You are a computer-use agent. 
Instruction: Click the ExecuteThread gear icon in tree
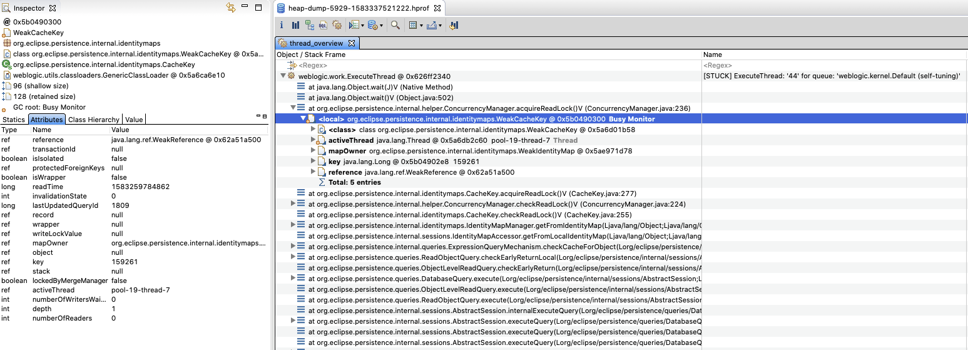(x=292, y=76)
